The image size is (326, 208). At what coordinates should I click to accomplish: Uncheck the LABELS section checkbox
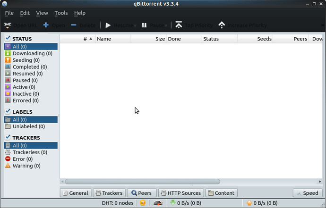click(8, 112)
